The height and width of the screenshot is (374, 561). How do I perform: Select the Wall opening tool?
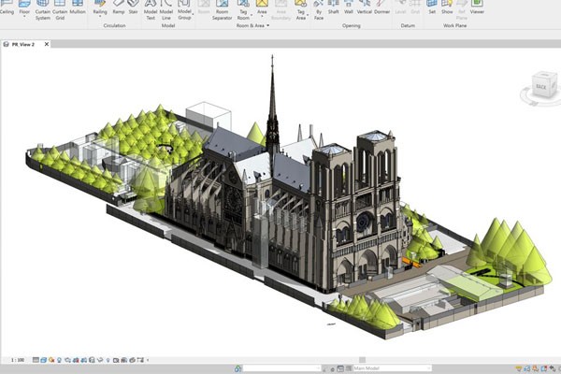[x=349, y=7]
